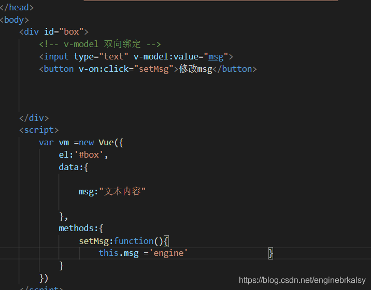Screen dimensions: 371x290
Task: Click the div id="box" line
Action: tap(54, 32)
